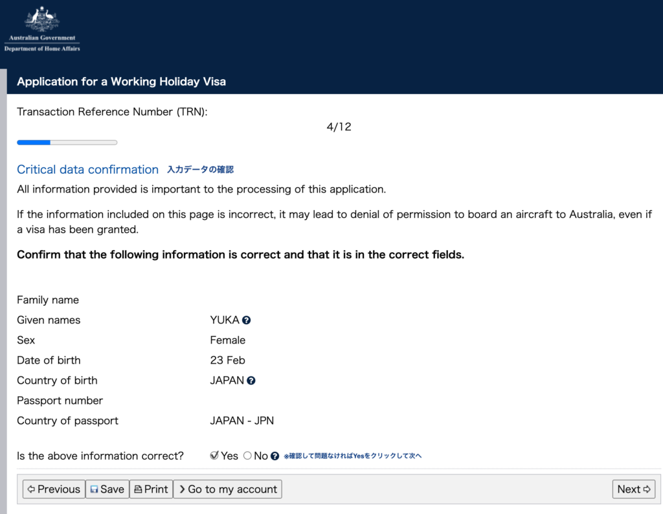Click the Transaction Reference Number label
This screenshot has height=514, width=663.
coord(111,111)
